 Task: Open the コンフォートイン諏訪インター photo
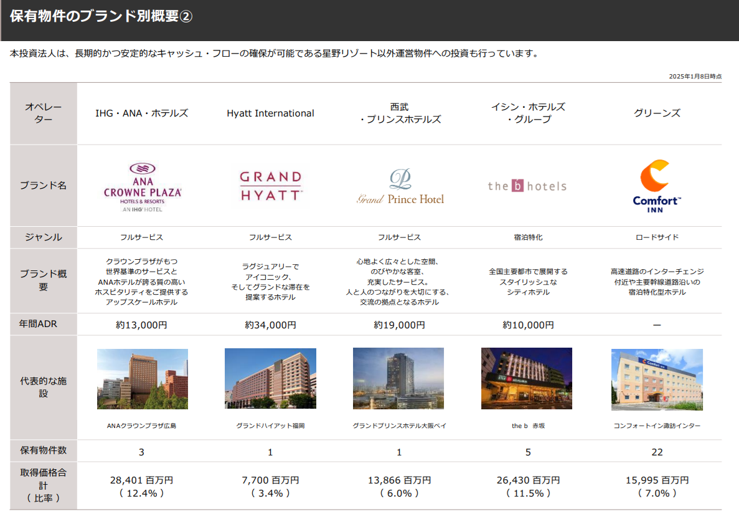pos(657,379)
